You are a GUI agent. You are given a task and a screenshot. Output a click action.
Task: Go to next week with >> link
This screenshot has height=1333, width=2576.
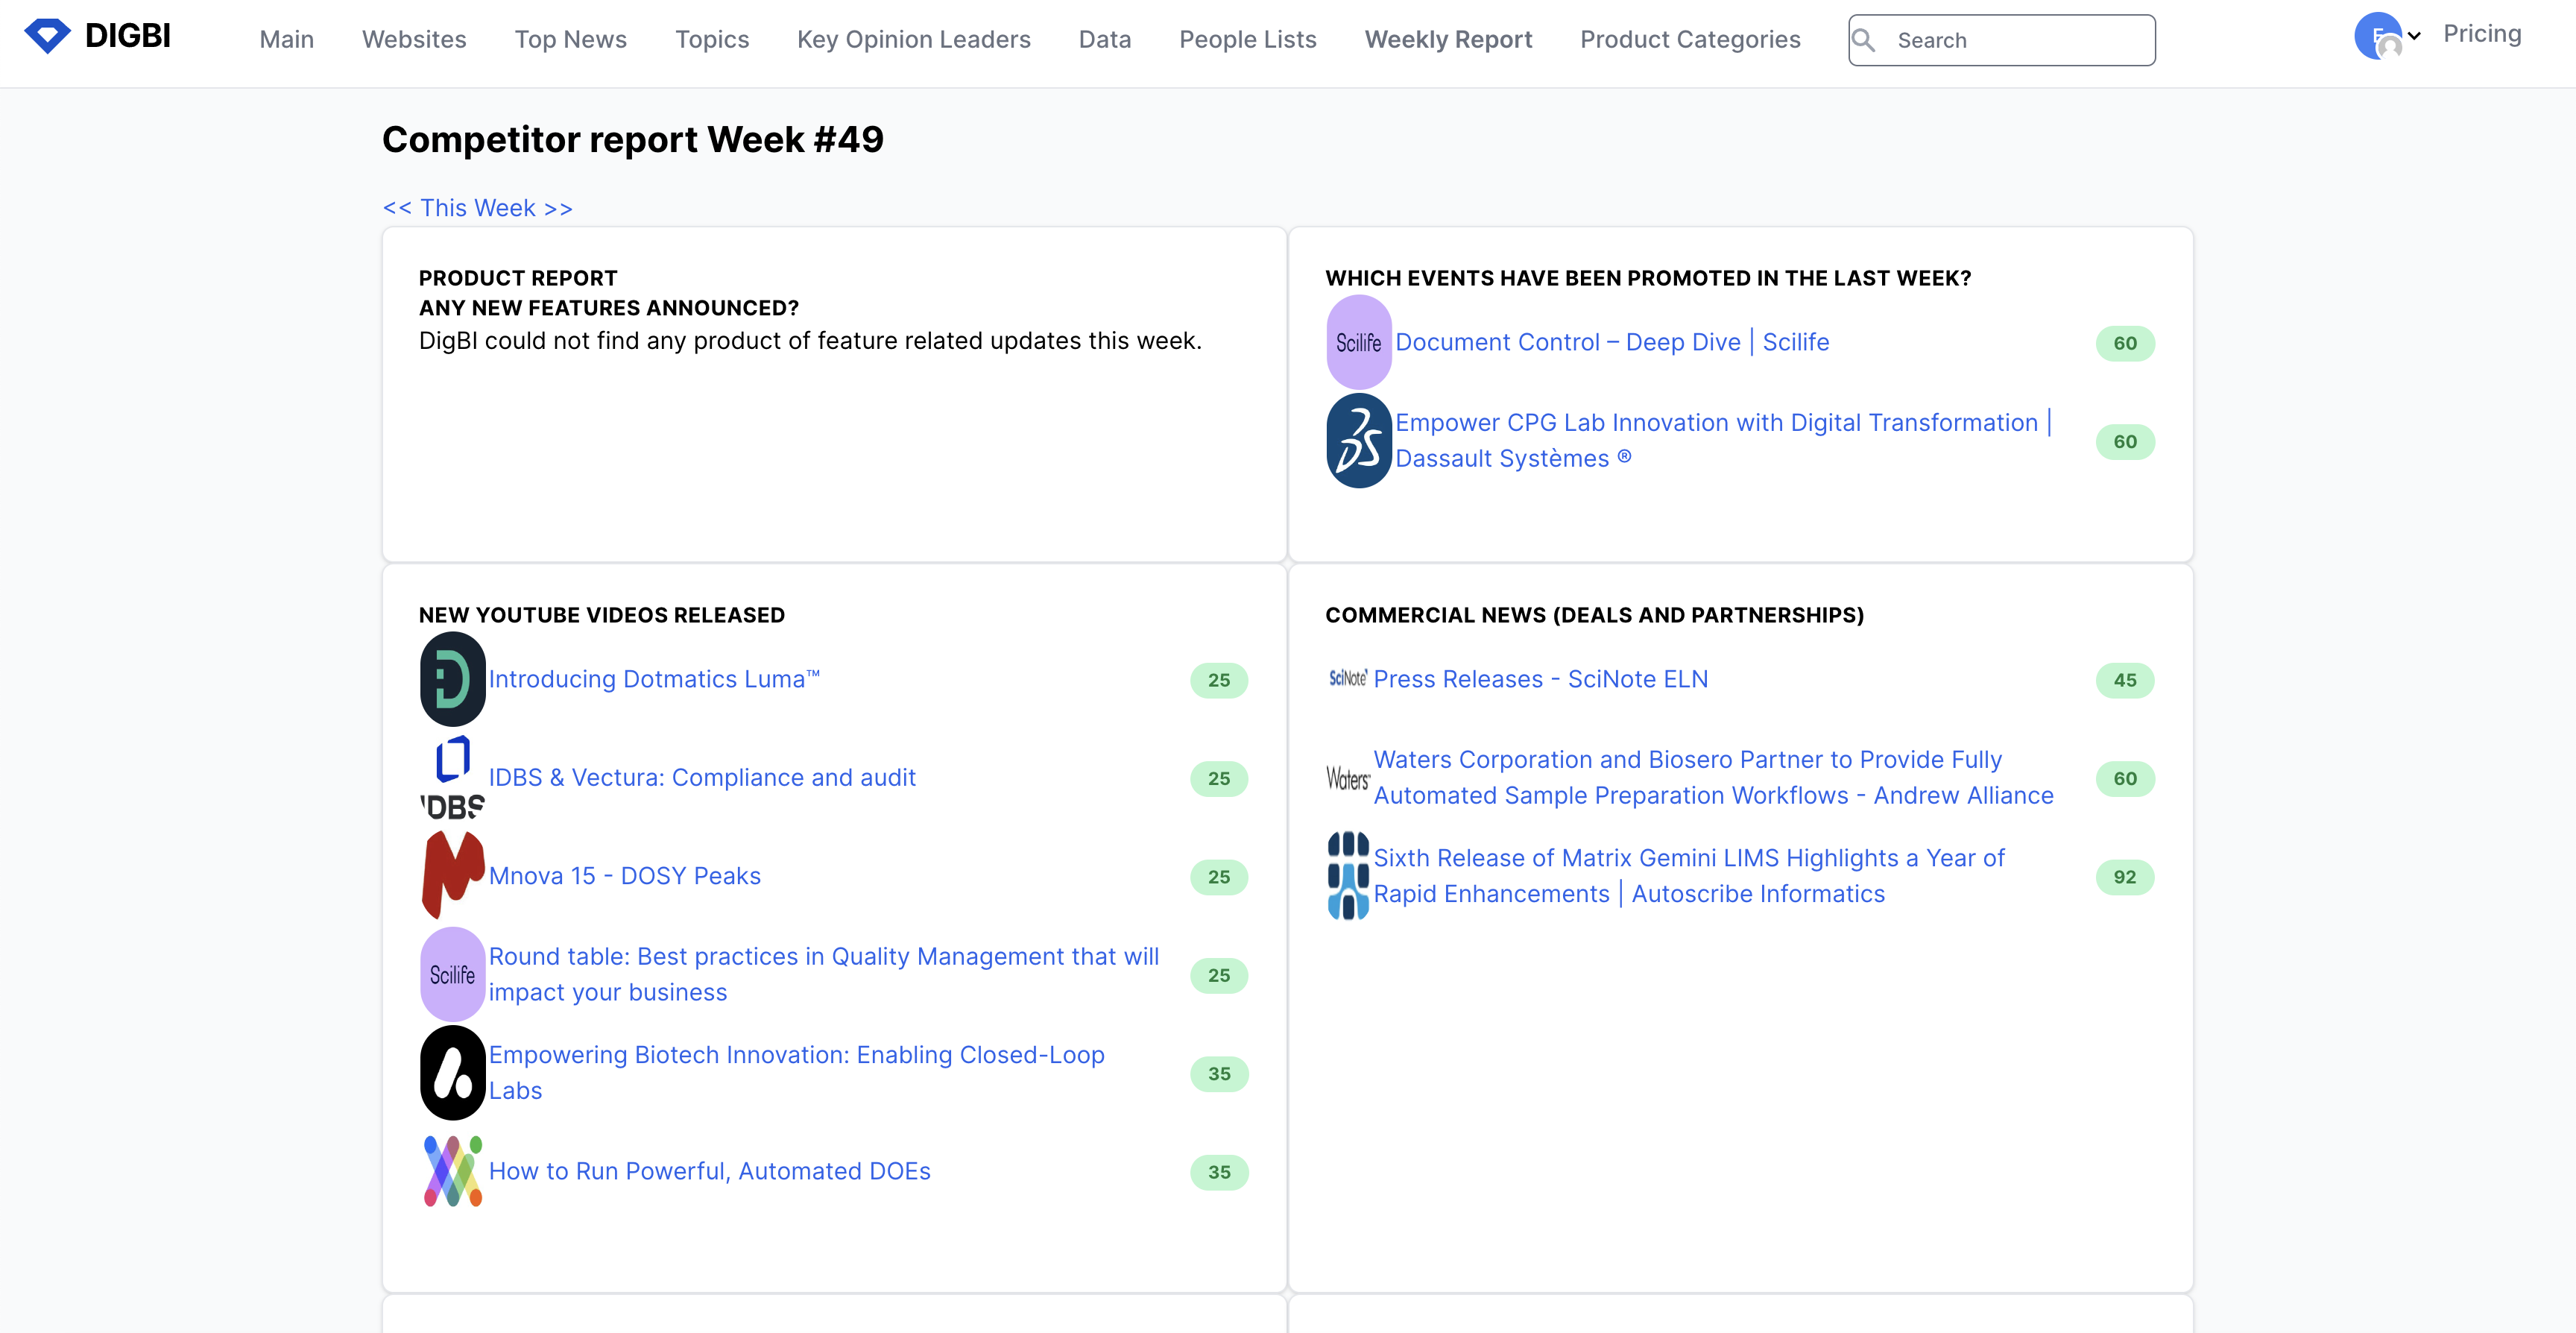[558, 208]
